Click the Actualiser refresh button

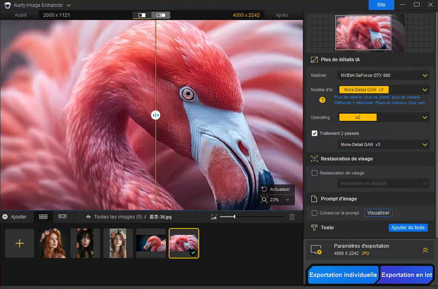(x=276, y=189)
